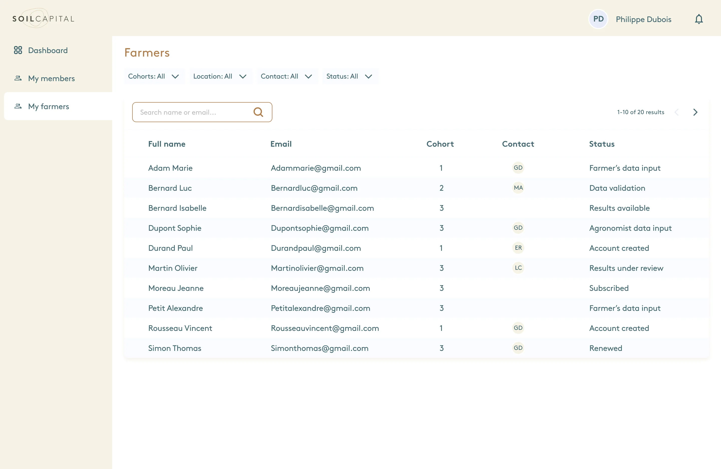Image resolution: width=721 pixels, height=469 pixels.
Task: Open the Simon Thomas farmer row
Action: pyautogui.click(x=417, y=348)
